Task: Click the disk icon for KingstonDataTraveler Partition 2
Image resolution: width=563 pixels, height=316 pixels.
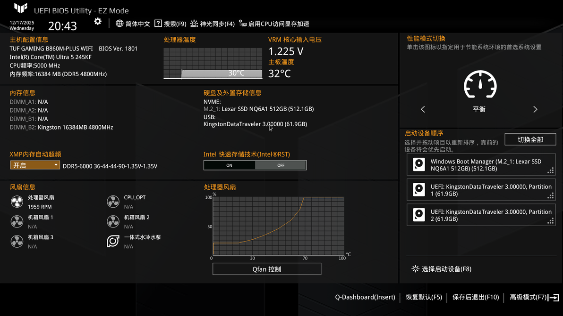Action: (419, 215)
